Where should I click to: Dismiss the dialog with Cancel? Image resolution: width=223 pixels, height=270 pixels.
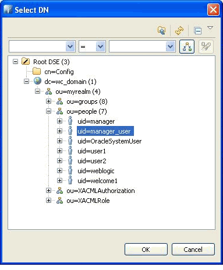(x=193, y=250)
